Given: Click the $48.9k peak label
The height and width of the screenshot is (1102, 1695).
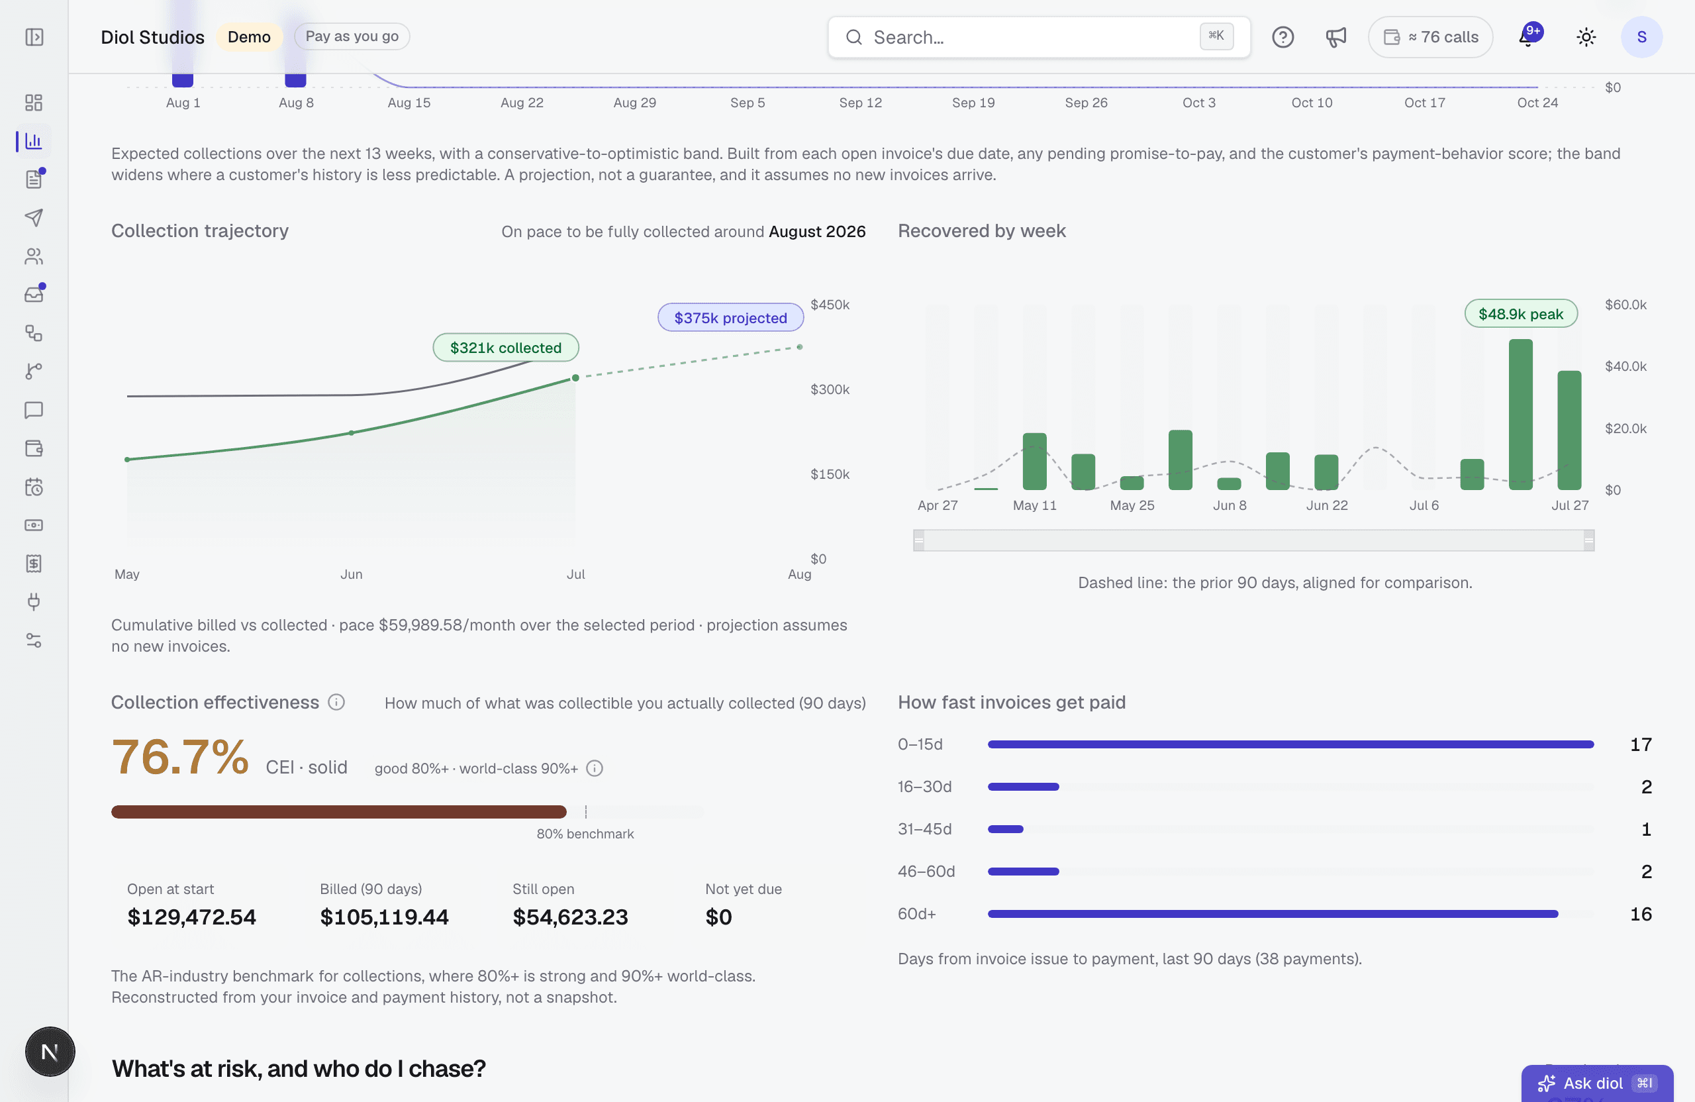Looking at the screenshot, I should (x=1520, y=313).
